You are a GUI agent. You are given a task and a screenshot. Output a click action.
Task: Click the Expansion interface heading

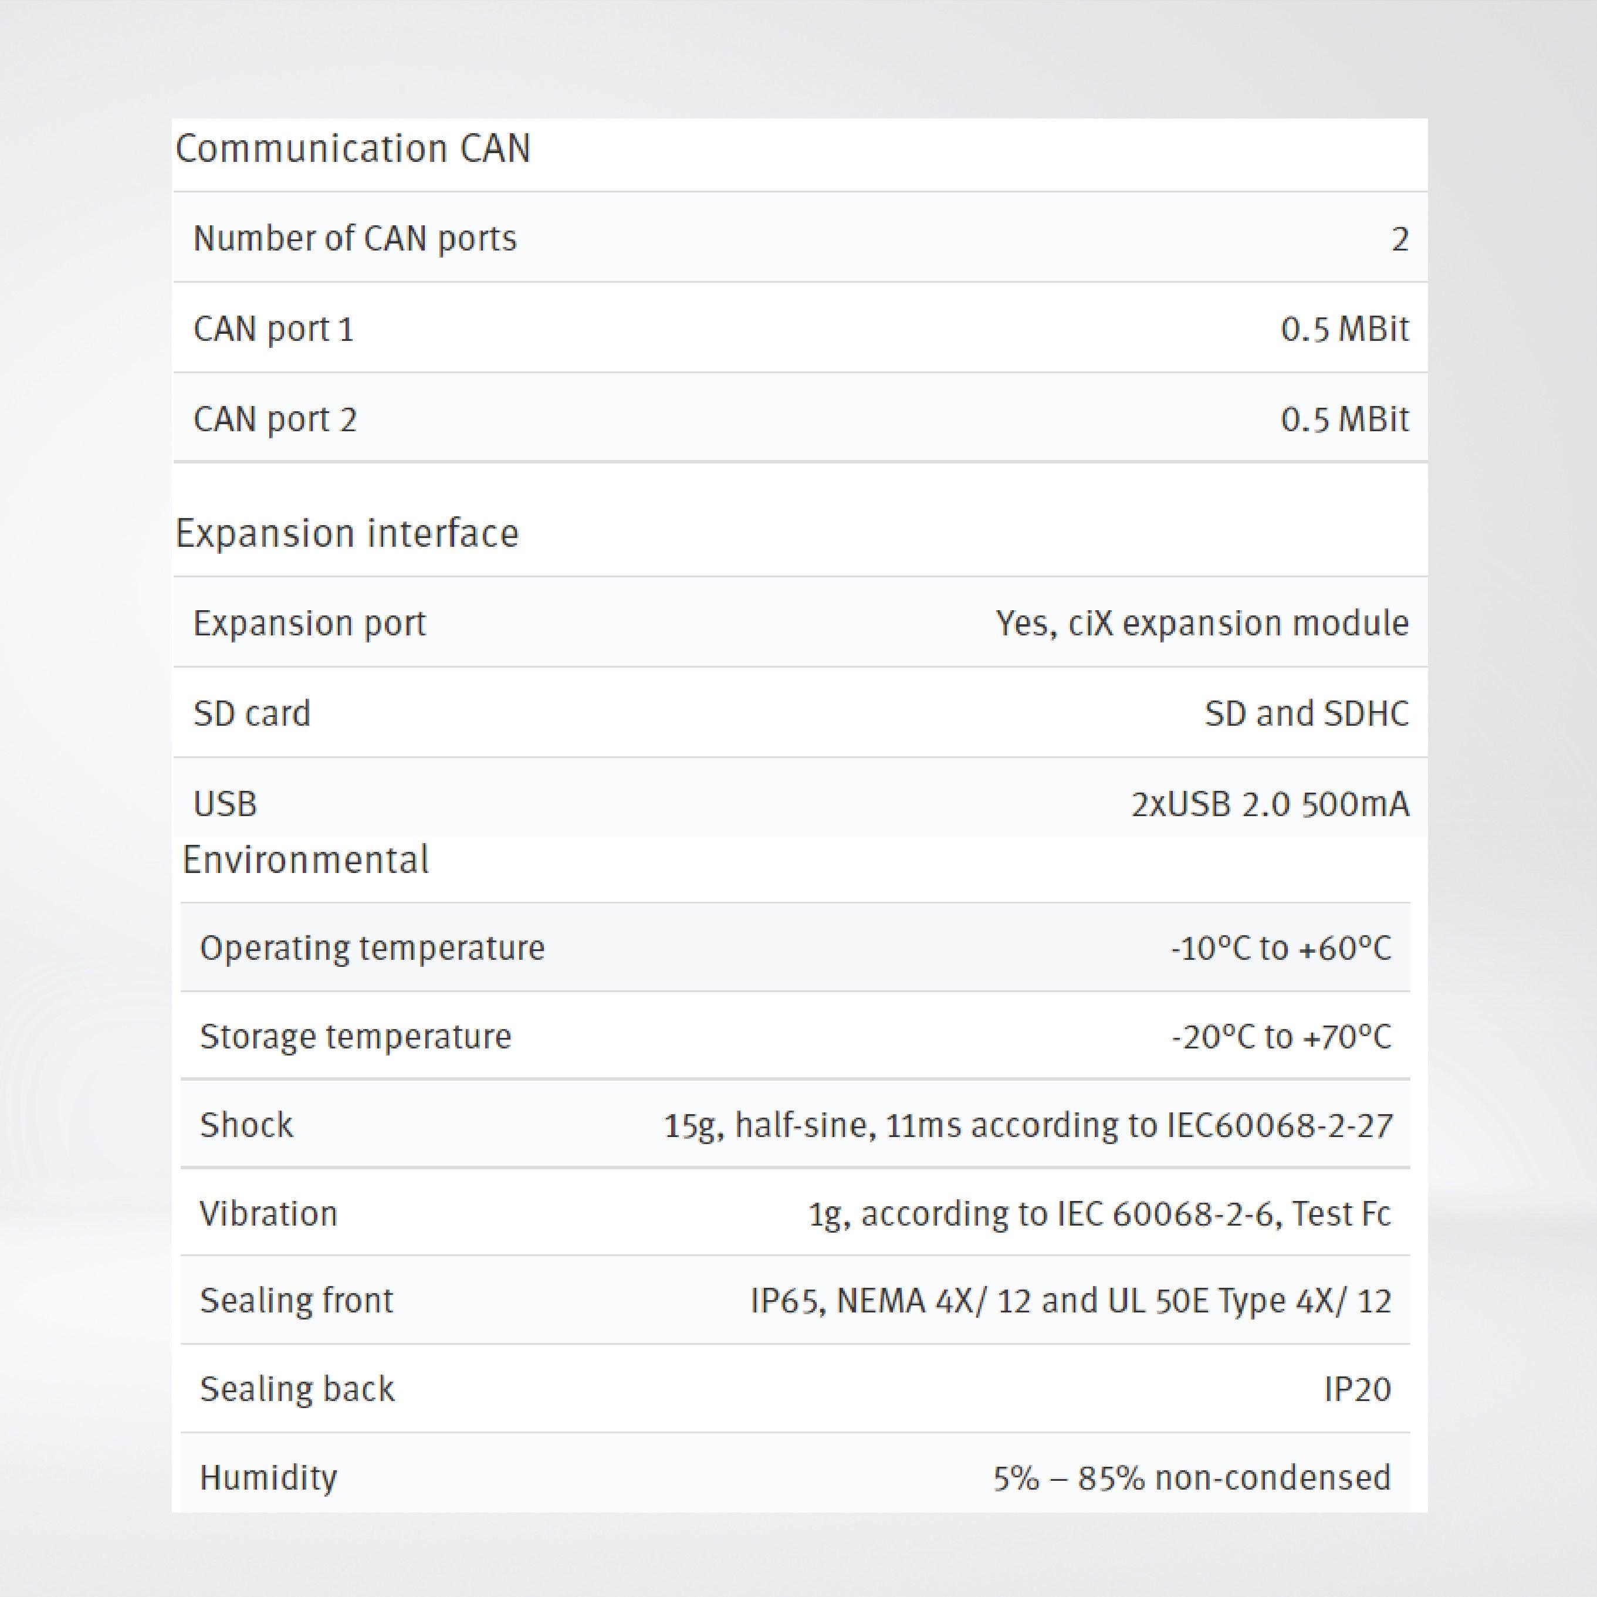(347, 533)
